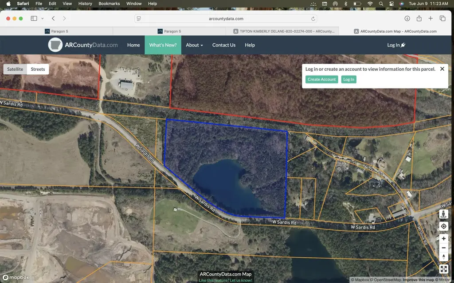The width and height of the screenshot is (454, 283).
Task: Open Safari downloads icon
Action: coord(407,19)
